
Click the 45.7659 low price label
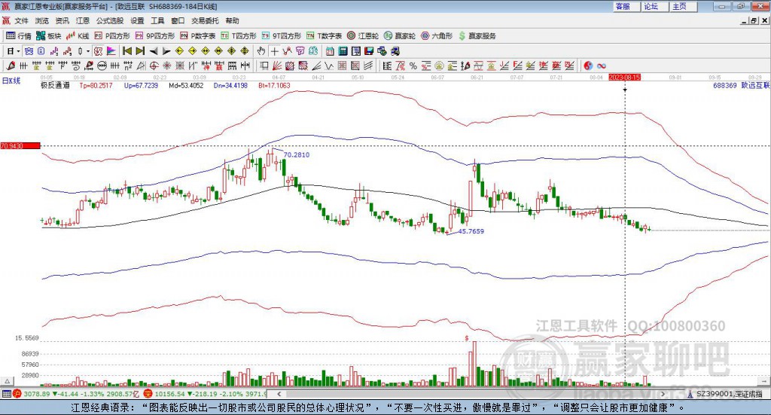[471, 231]
